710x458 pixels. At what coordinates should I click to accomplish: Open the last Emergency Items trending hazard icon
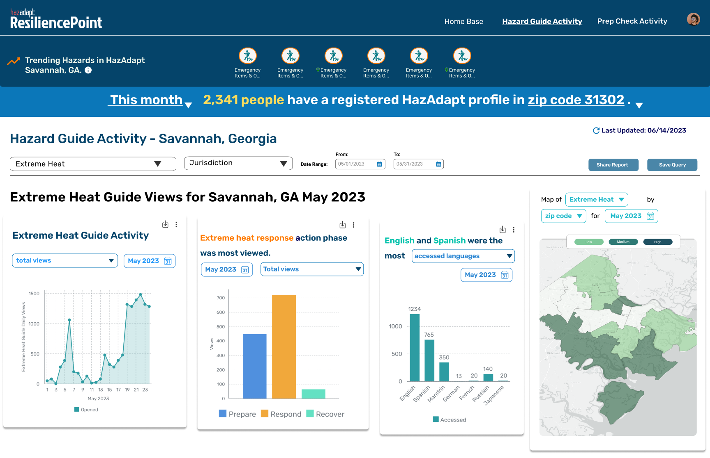(x=462, y=56)
